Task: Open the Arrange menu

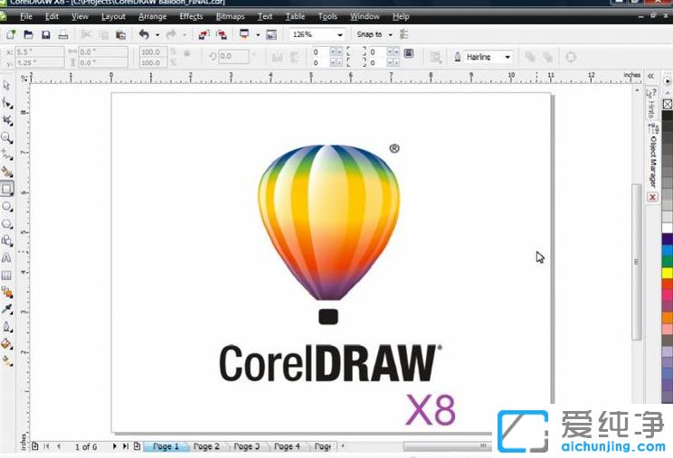Action: (x=152, y=16)
